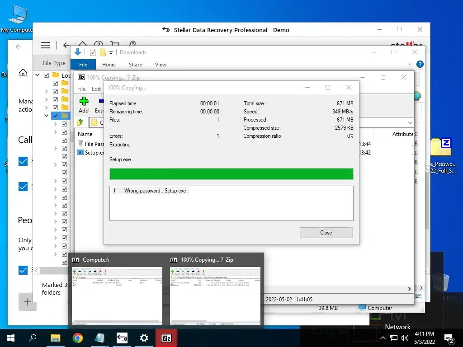Open the File tab in Explorer
The height and width of the screenshot is (347, 463).
tap(83, 64)
